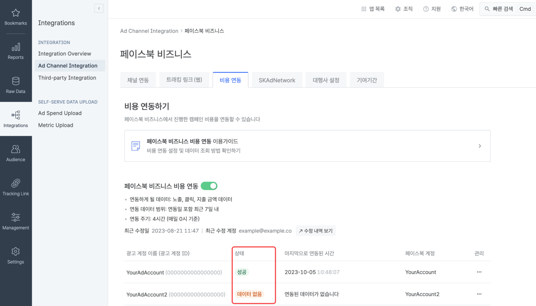This screenshot has height=306, width=536.
Task: Open Management sliders icon
Action: tap(16, 217)
